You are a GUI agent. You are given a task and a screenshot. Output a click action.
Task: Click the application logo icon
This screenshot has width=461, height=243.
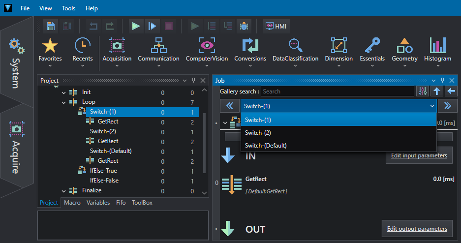point(8,8)
